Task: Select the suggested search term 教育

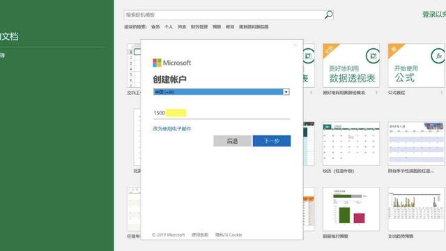Action: point(230,26)
